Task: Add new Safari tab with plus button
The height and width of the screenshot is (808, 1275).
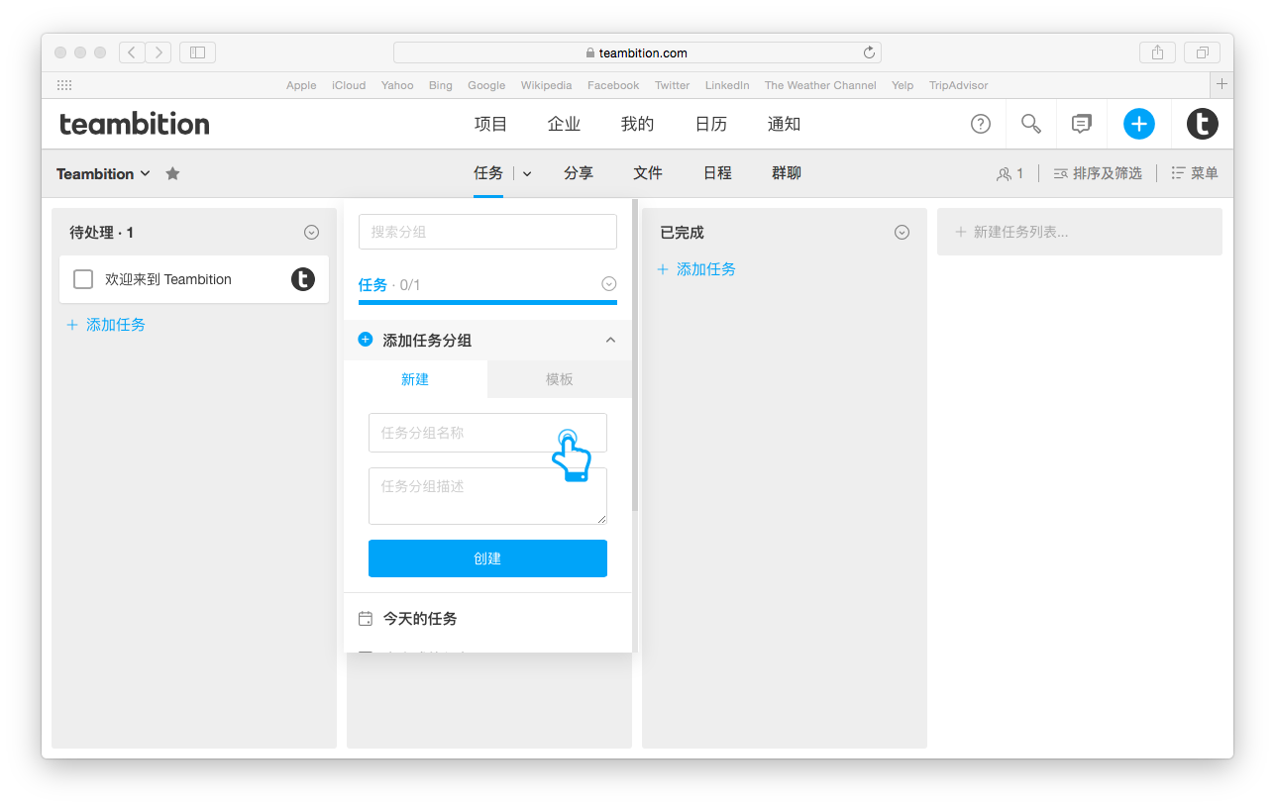Action: 1222,84
